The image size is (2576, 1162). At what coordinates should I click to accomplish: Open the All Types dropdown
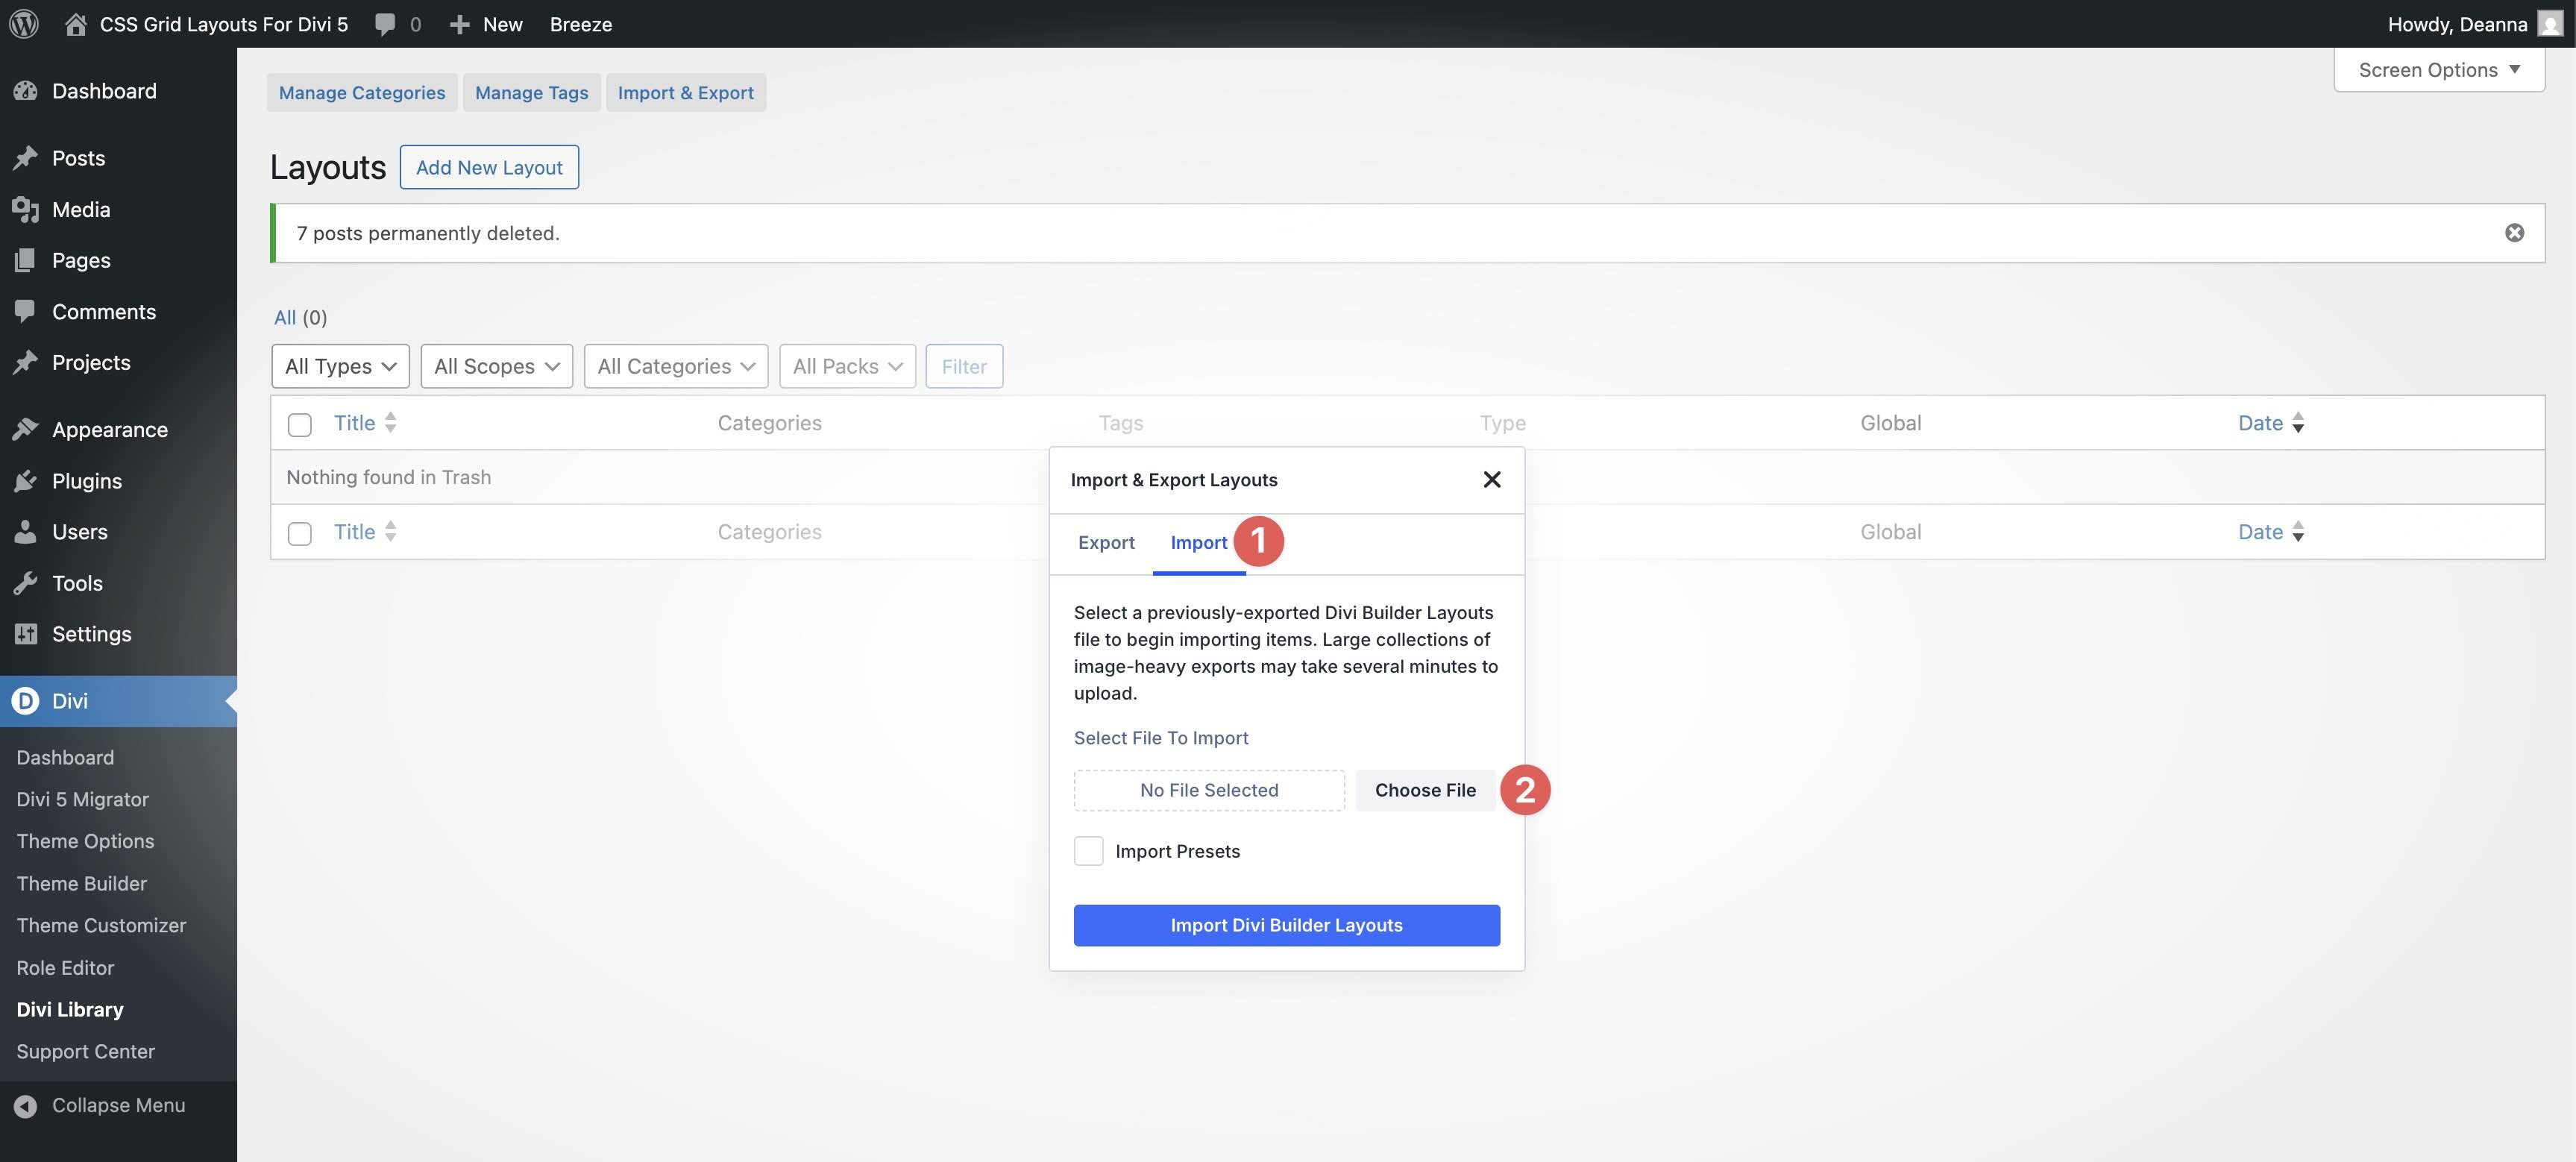point(340,366)
